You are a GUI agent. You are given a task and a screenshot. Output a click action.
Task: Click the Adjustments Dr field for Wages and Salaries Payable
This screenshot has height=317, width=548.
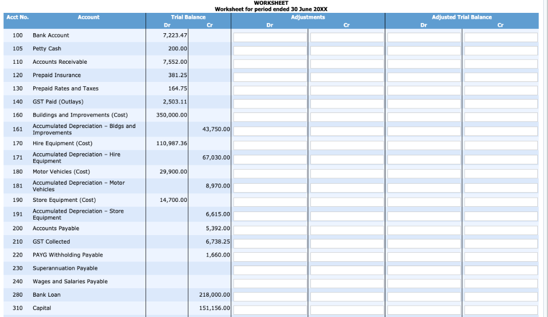coord(270,283)
